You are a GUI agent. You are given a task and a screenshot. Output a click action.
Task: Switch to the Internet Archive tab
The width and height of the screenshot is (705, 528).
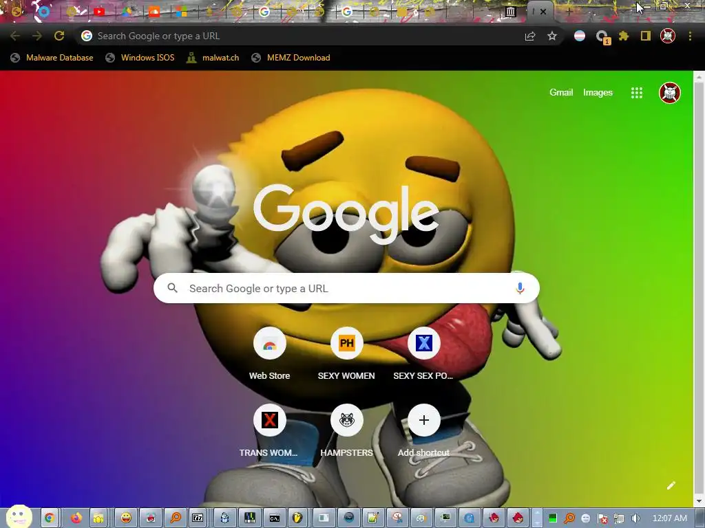pyautogui.click(x=510, y=12)
